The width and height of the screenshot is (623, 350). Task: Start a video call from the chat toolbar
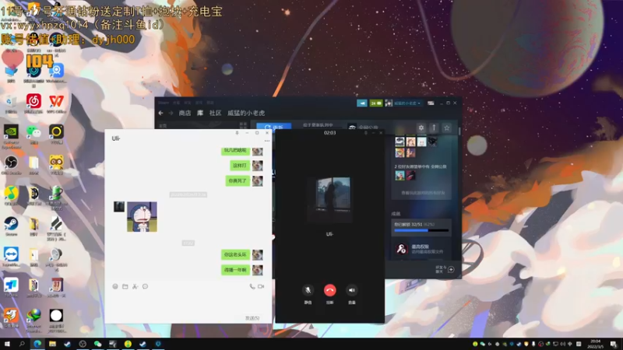click(x=261, y=286)
